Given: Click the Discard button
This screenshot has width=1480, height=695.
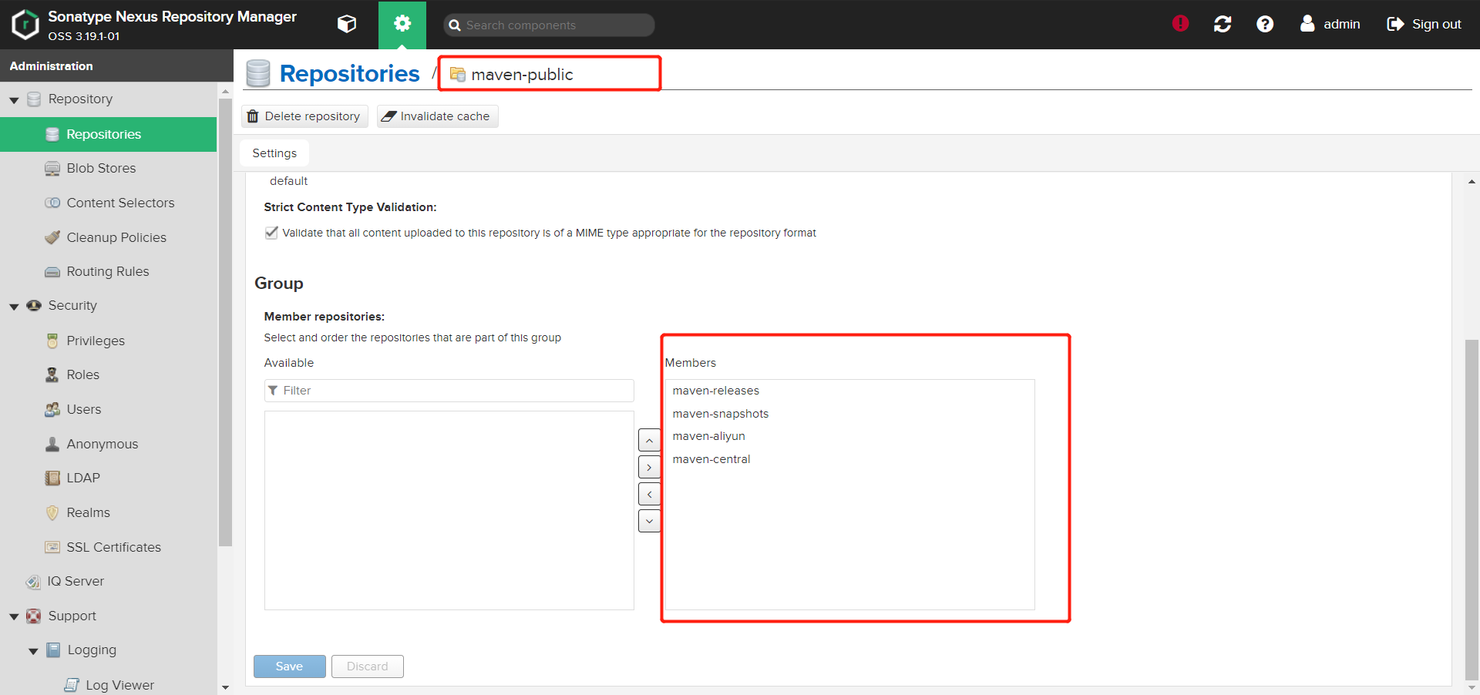Looking at the screenshot, I should pos(368,666).
